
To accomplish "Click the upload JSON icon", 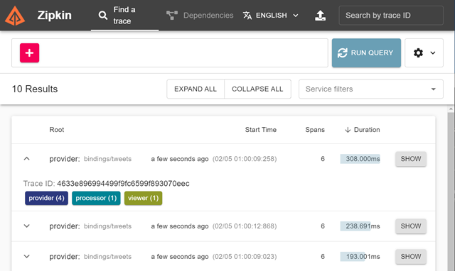I will pyautogui.click(x=321, y=16).
